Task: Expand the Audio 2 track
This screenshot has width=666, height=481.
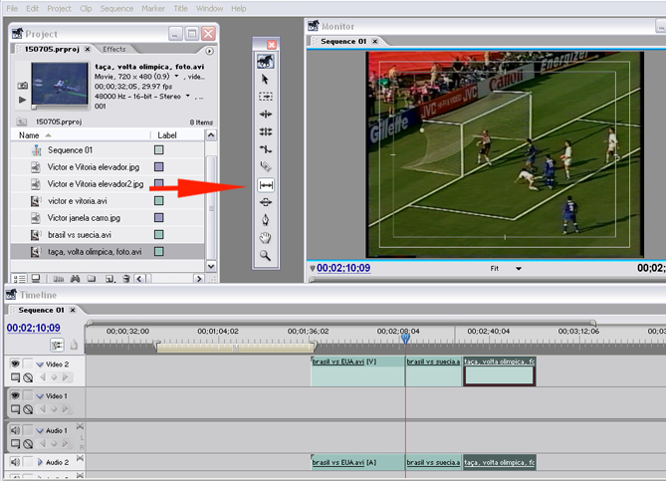Action: [40, 462]
